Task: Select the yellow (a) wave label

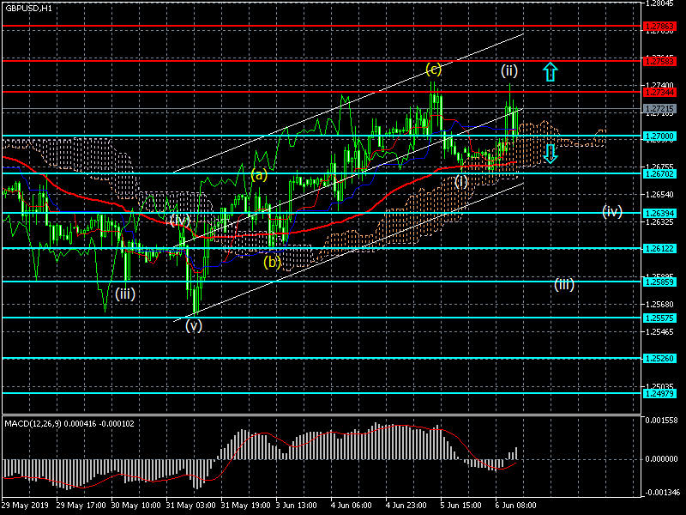Action: [x=259, y=175]
